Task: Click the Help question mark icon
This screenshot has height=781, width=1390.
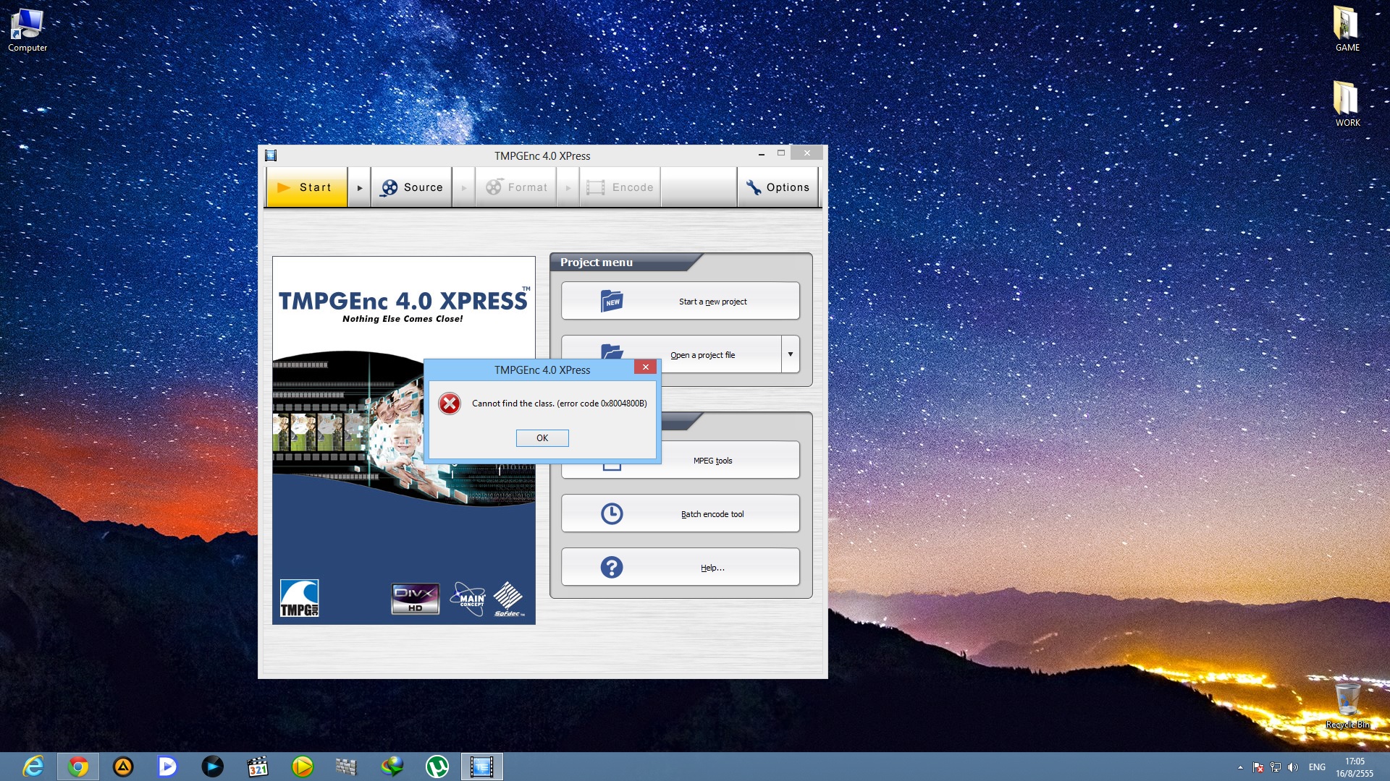Action: pos(612,568)
